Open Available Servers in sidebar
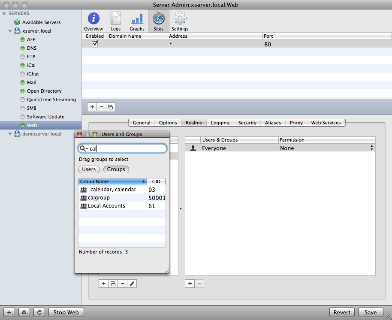Viewport: 392px width, 320px height. click(x=41, y=22)
